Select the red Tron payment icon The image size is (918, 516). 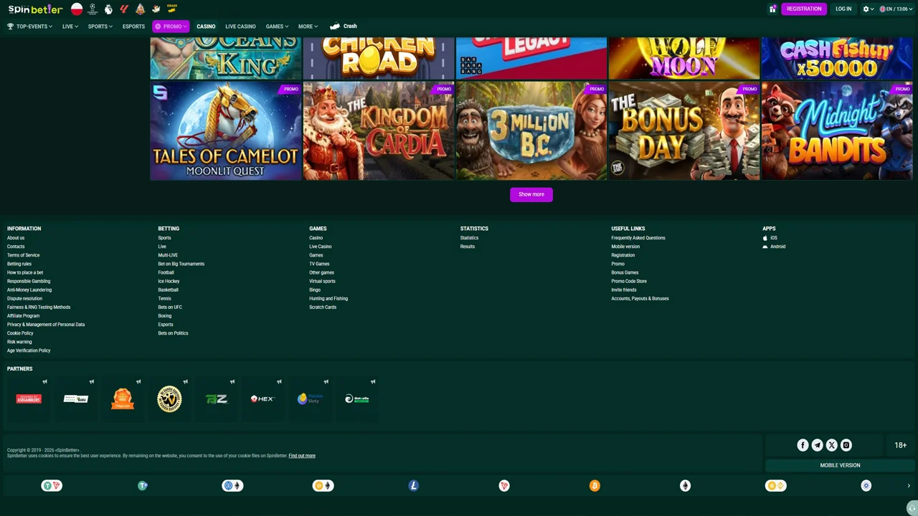504,486
